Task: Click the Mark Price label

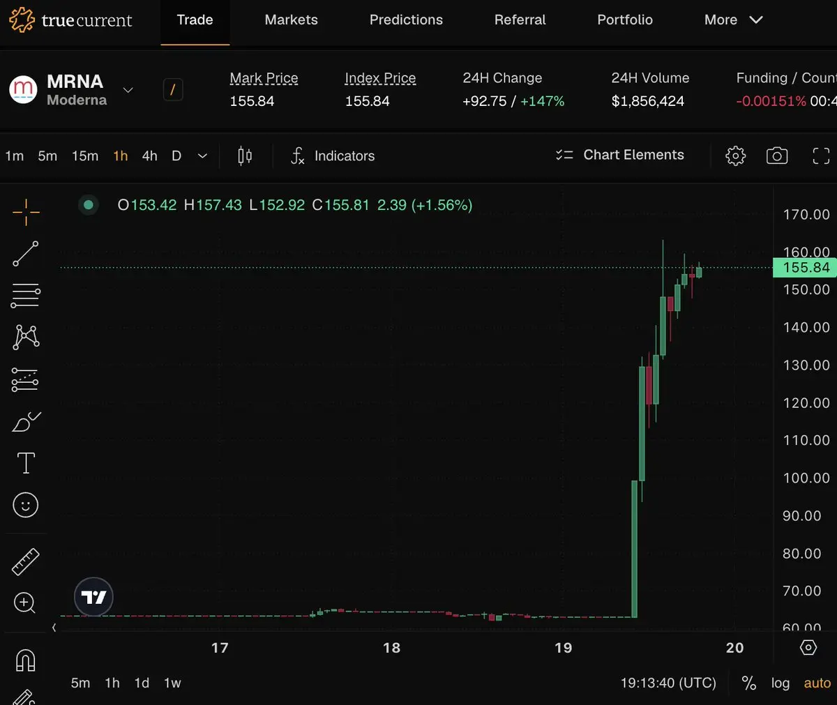Action: pyautogui.click(x=264, y=78)
